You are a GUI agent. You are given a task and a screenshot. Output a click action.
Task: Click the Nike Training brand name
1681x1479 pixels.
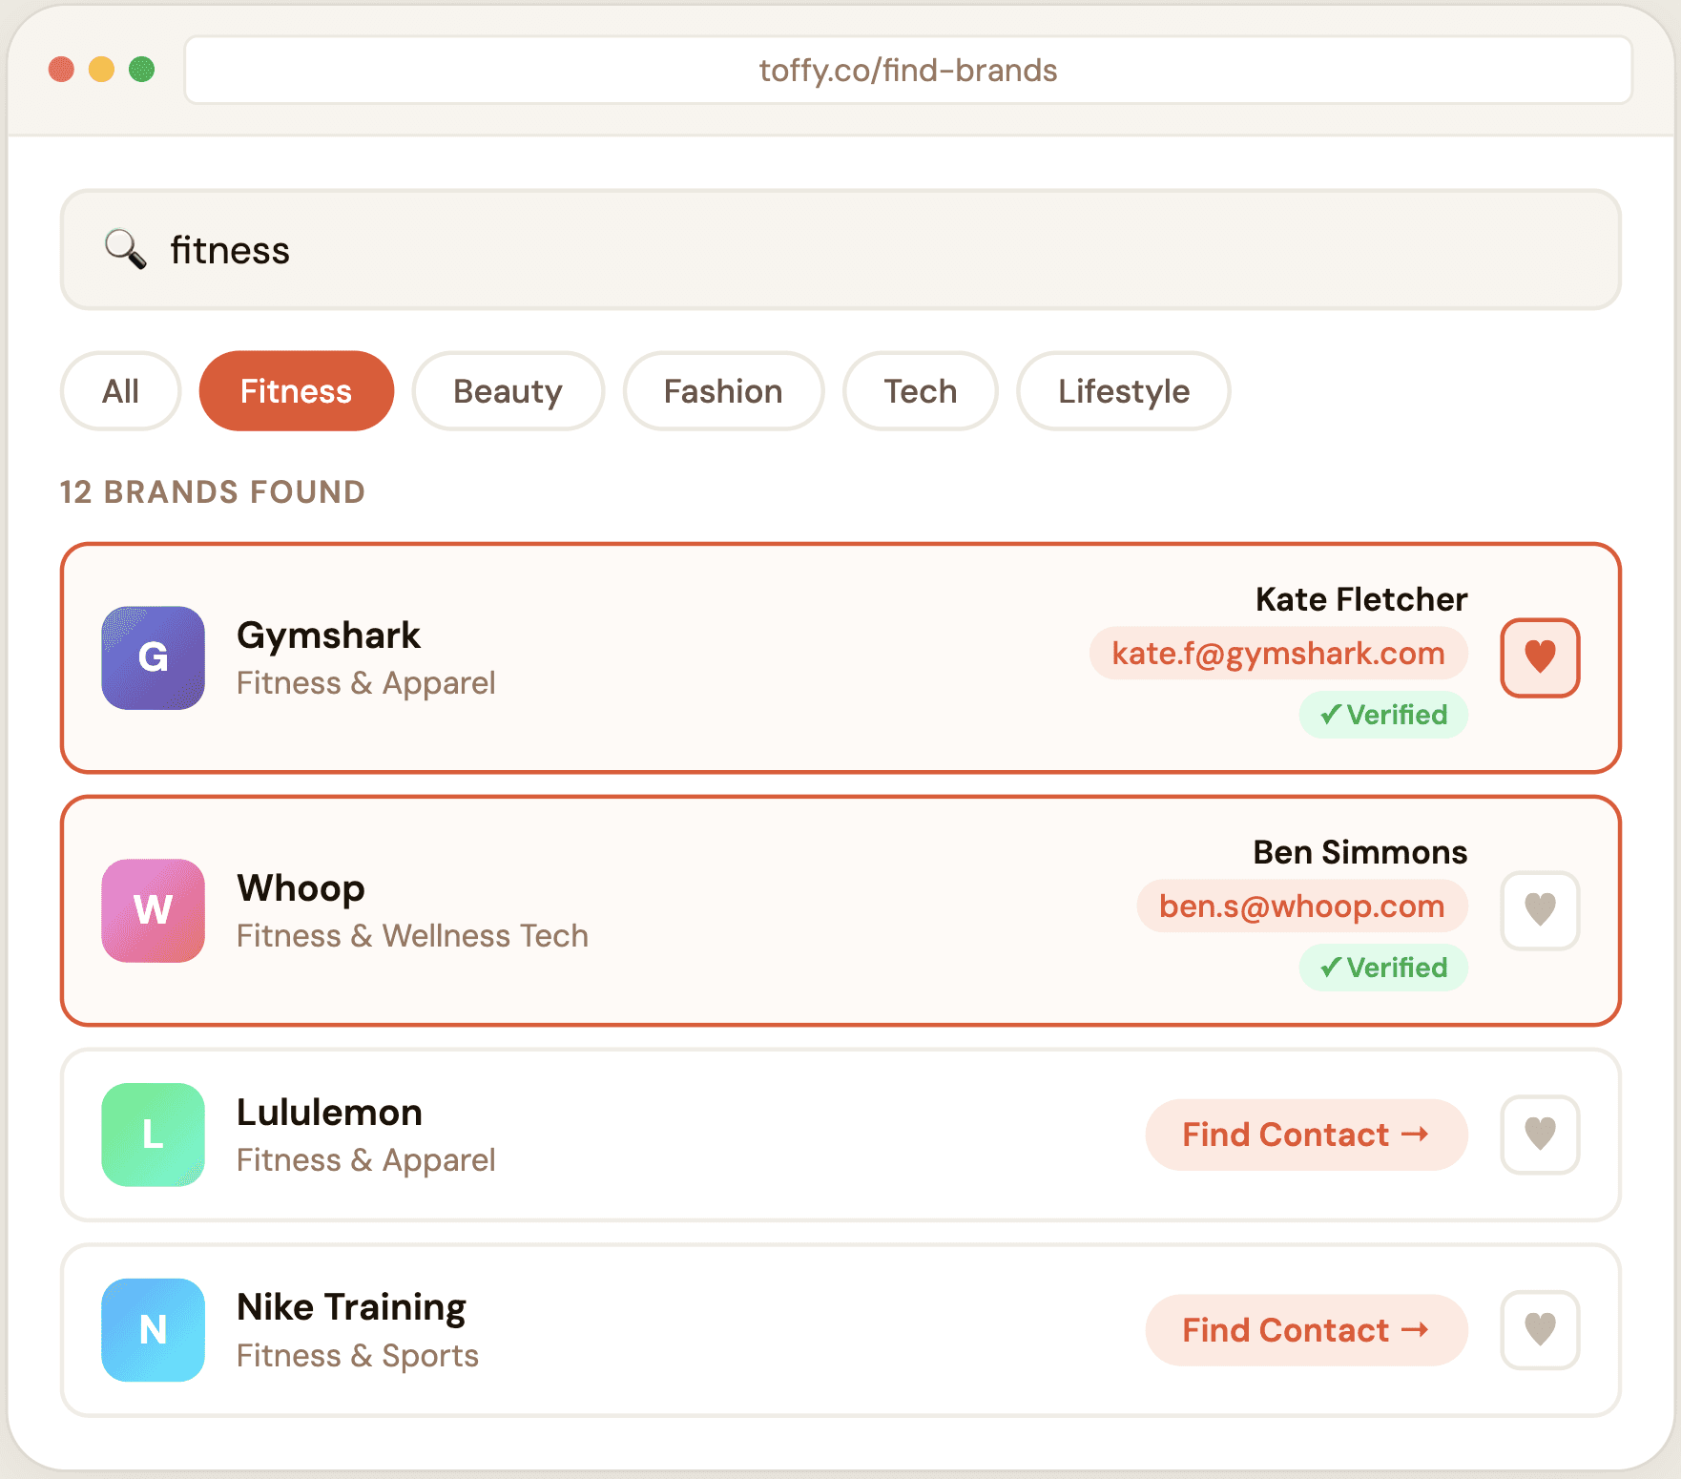coord(351,1308)
